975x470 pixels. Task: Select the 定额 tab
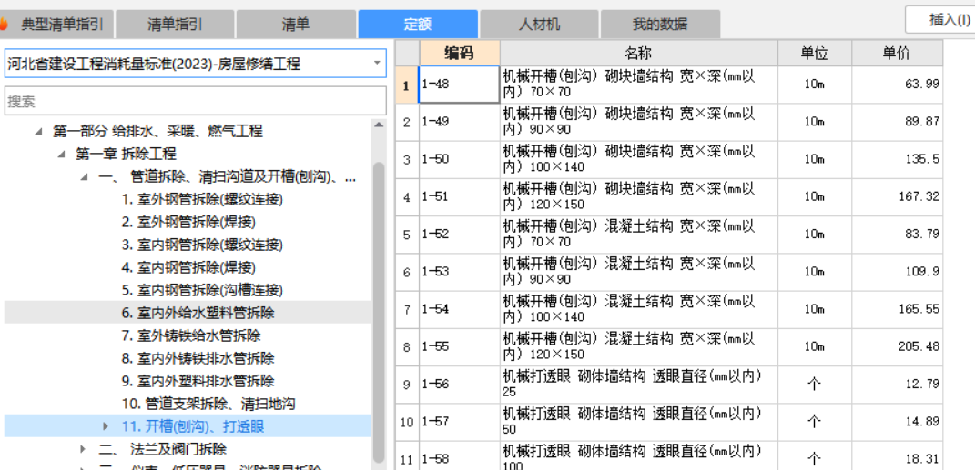click(x=418, y=25)
